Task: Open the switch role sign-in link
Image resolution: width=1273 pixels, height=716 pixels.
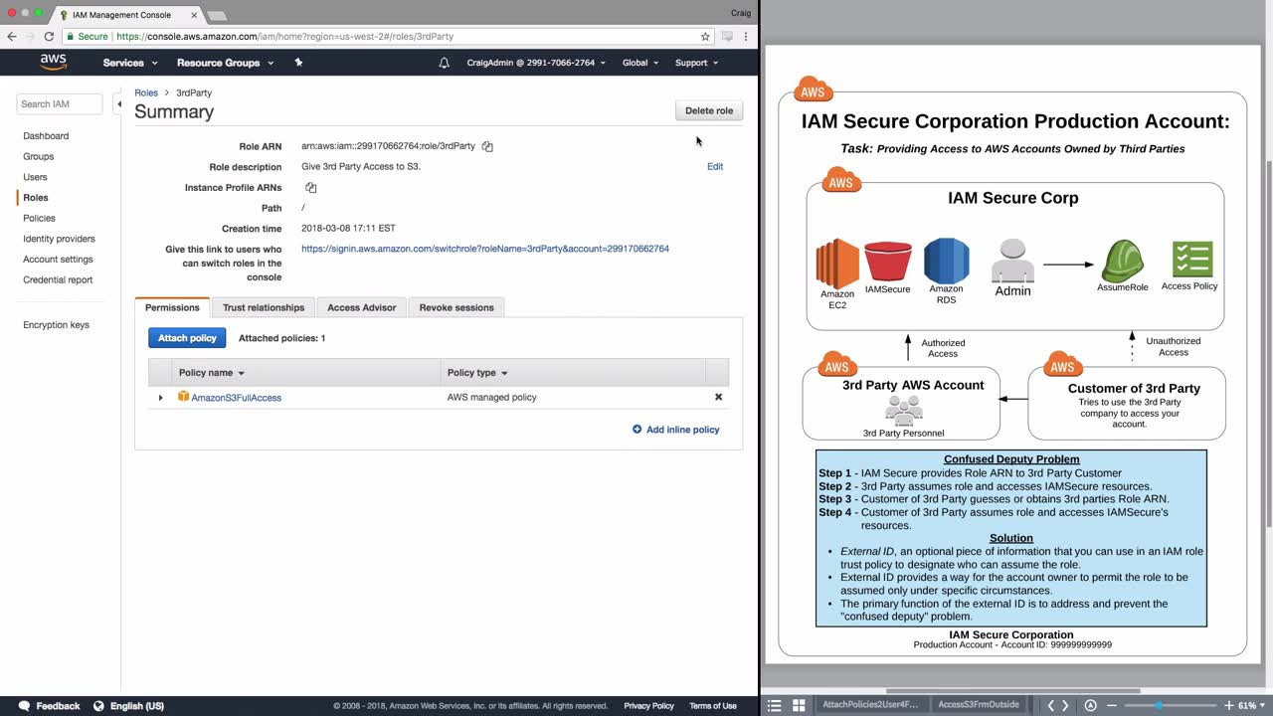Action: pos(485,249)
